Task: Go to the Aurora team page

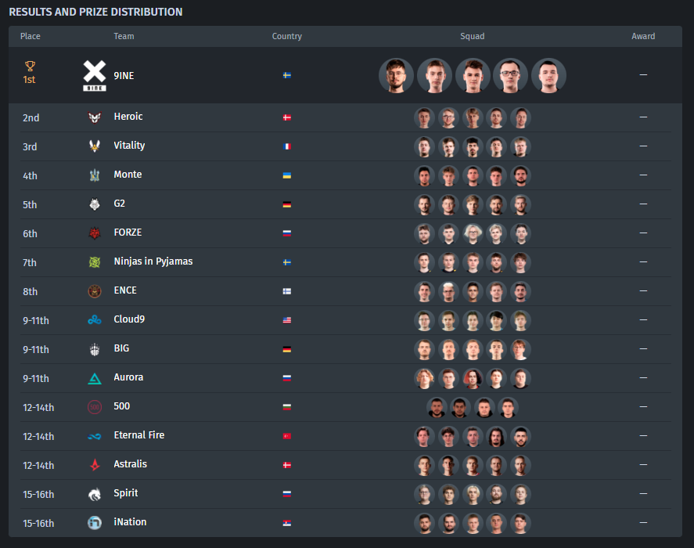Action: 128,377
